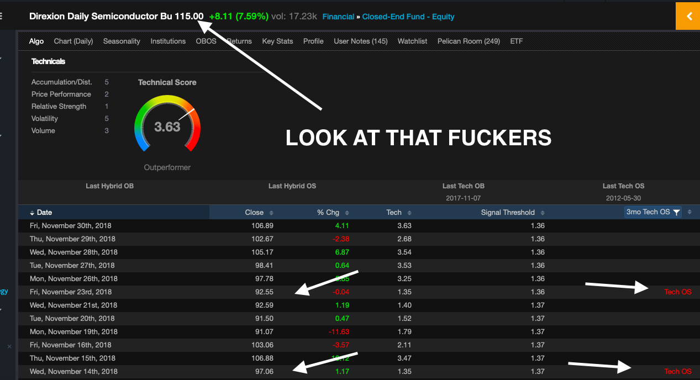Viewport: 700px width, 380px height.
Task: Click sort arrows right of 3mo Tech OS
Action: 690,212
